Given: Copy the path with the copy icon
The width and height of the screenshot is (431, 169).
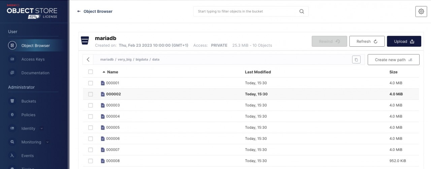Looking at the screenshot, I should click(x=356, y=59).
